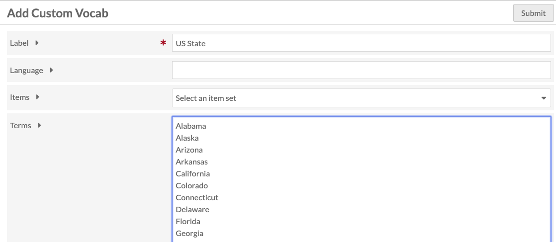The height and width of the screenshot is (242, 556).
Task: Place cursor on the Alaska term line
Action: coord(187,138)
